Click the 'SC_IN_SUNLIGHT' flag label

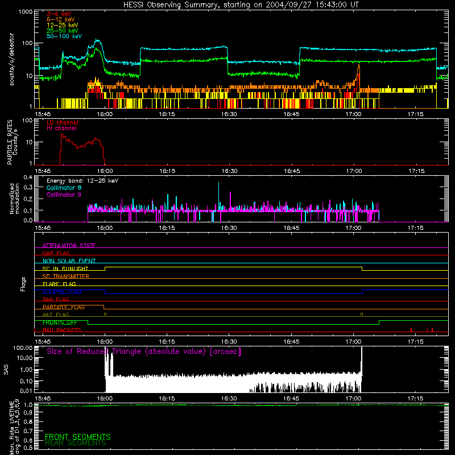65,268
